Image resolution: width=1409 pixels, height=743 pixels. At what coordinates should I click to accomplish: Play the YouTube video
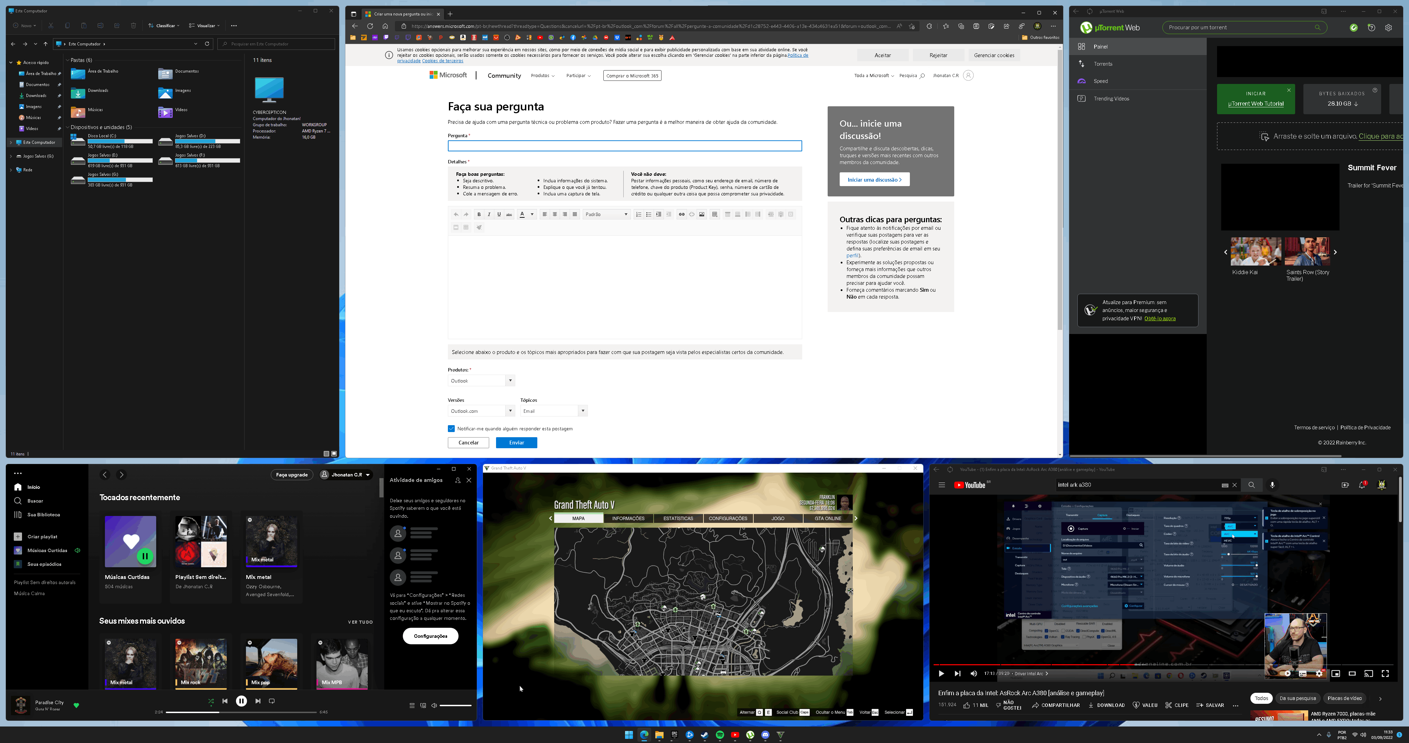(x=941, y=674)
